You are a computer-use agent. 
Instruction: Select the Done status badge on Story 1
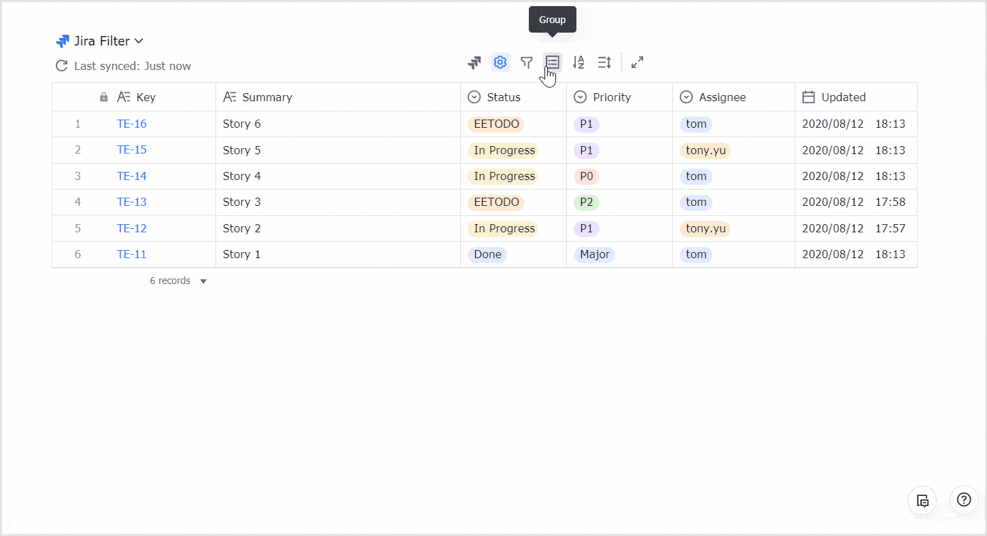pyautogui.click(x=487, y=254)
